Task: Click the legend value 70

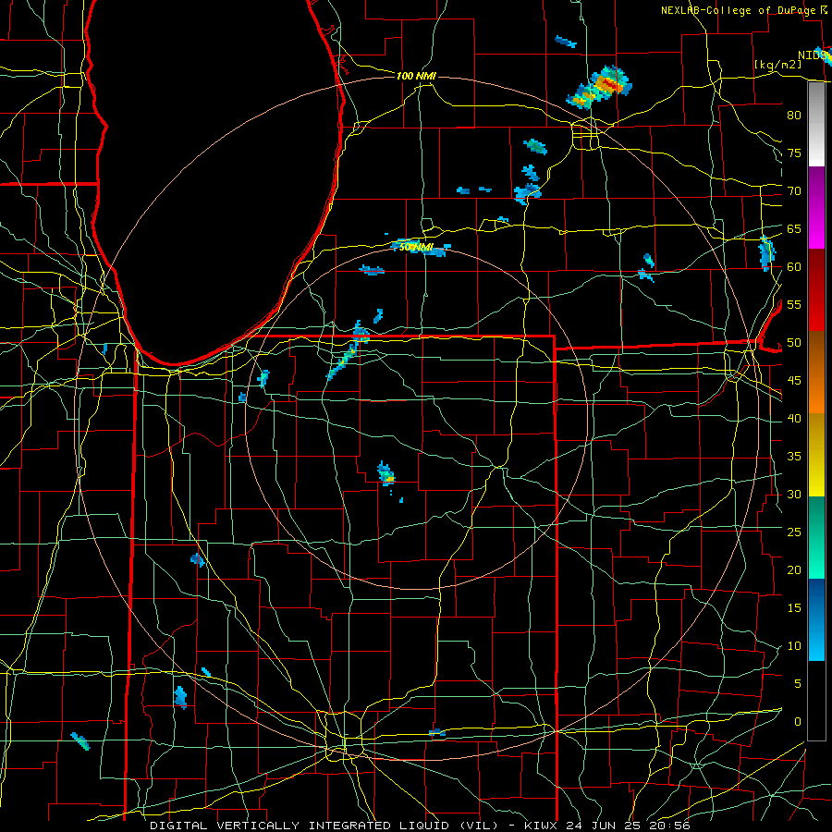Action: (x=794, y=191)
